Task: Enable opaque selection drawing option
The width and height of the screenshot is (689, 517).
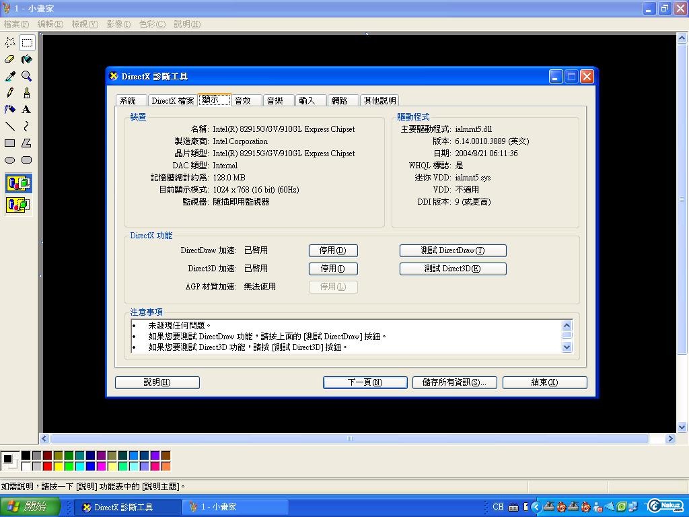Action: pyautogui.click(x=18, y=183)
